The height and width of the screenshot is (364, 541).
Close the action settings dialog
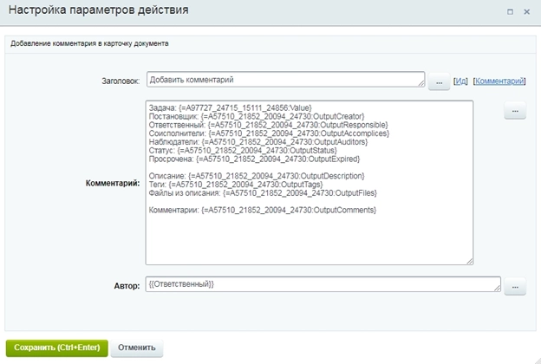(x=526, y=12)
